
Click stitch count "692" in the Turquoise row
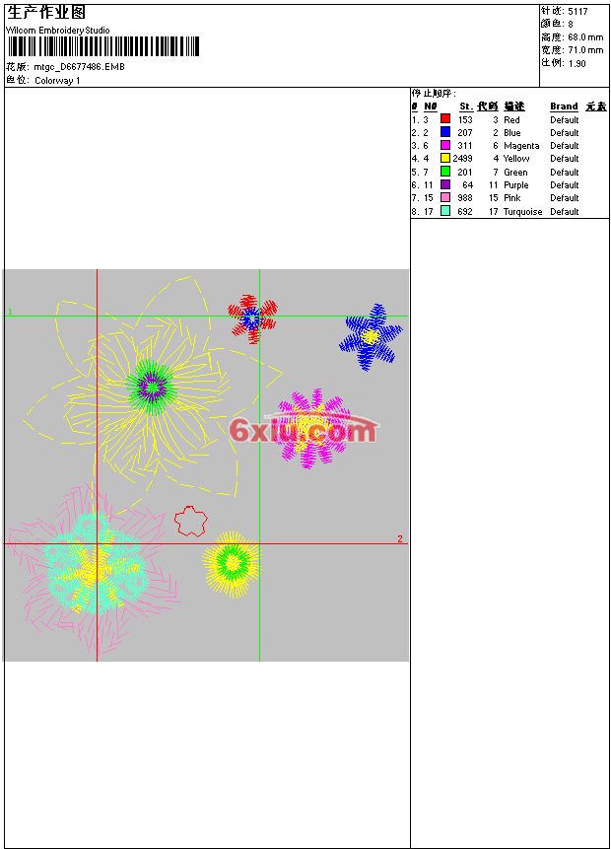pyautogui.click(x=465, y=212)
